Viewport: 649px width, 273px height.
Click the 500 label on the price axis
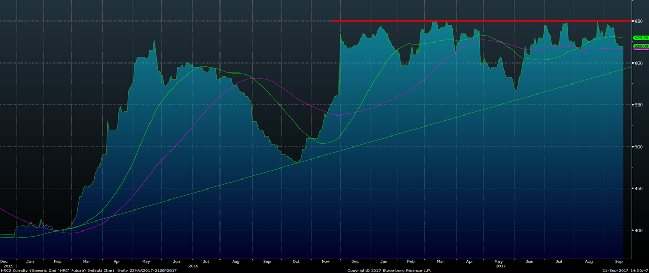point(638,146)
